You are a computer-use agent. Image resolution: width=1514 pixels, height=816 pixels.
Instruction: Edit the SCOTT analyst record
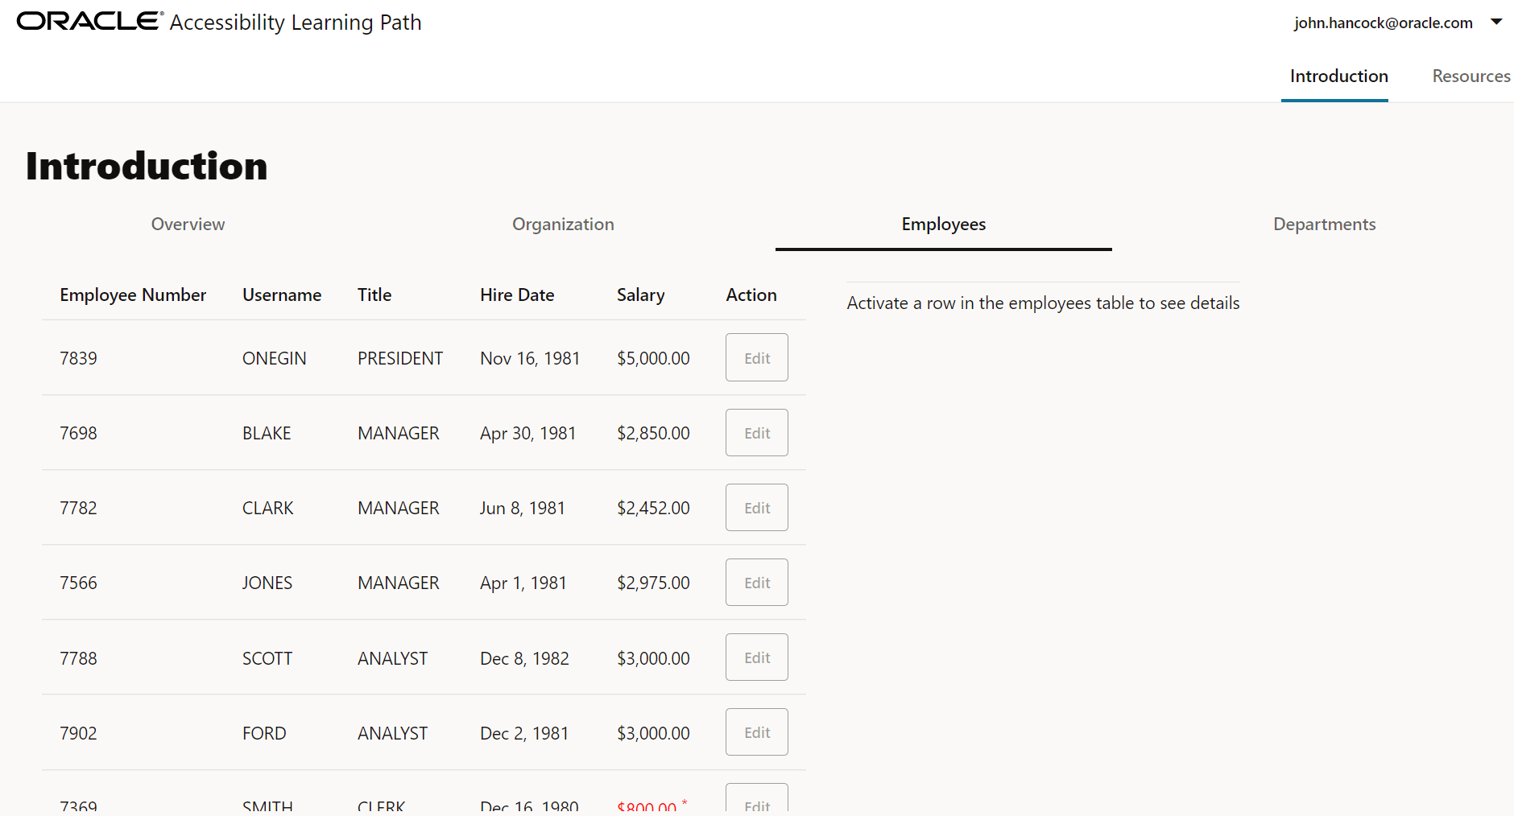click(x=756, y=657)
